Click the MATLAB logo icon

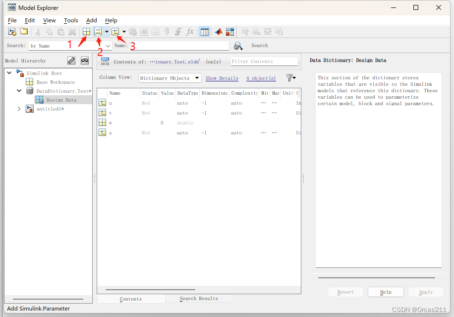[219, 32]
